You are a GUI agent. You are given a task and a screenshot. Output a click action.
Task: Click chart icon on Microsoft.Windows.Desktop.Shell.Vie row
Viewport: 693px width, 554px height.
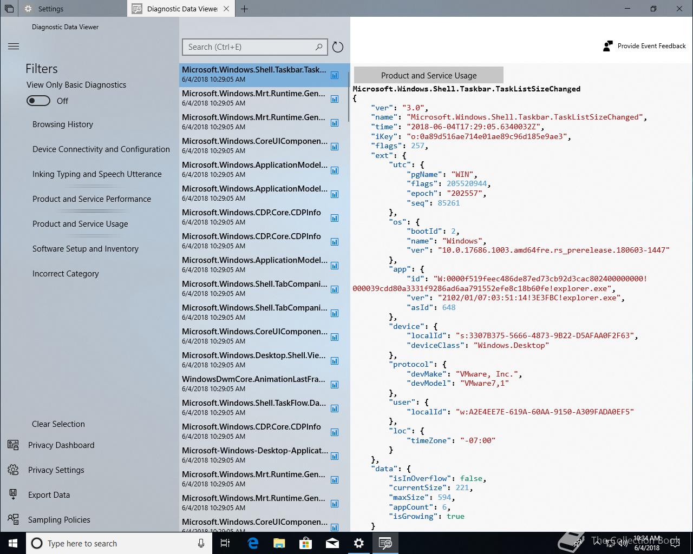tap(335, 361)
